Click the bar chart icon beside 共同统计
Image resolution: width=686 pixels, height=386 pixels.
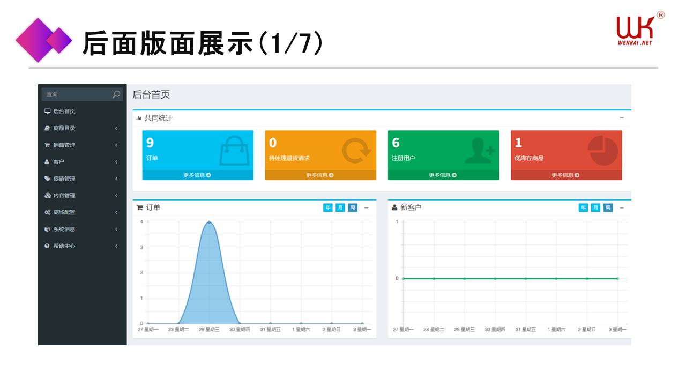[139, 118]
